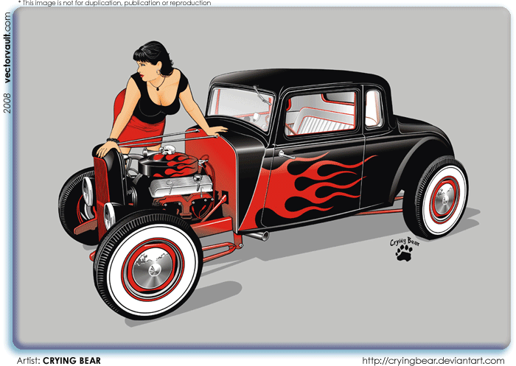Click the Crying Bear paw print signature

[405, 249]
